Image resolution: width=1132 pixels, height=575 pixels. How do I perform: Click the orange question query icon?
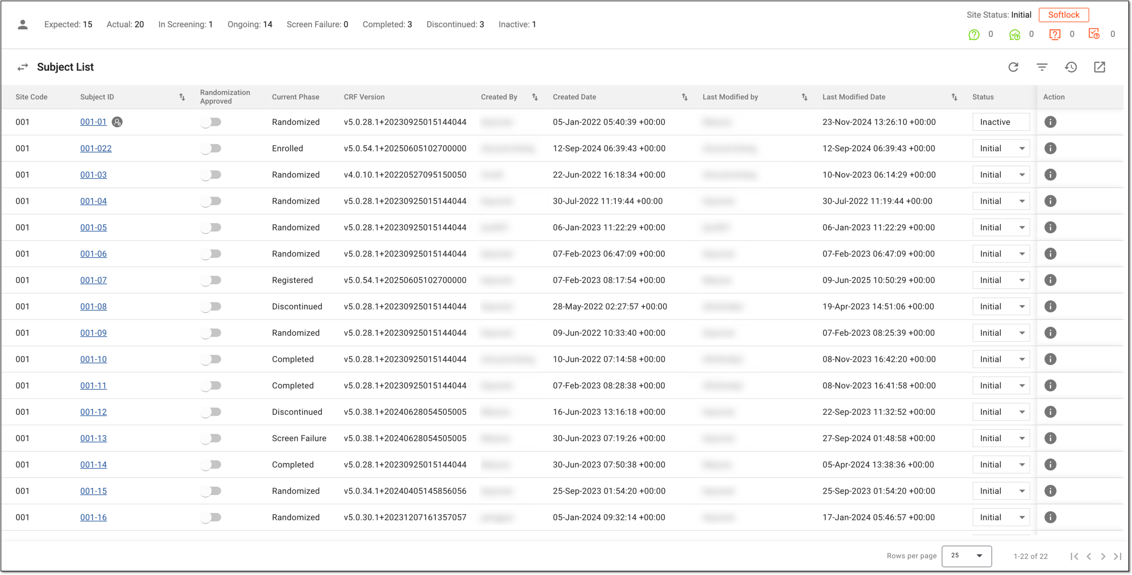pyautogui.click(x=1055, y=34)
